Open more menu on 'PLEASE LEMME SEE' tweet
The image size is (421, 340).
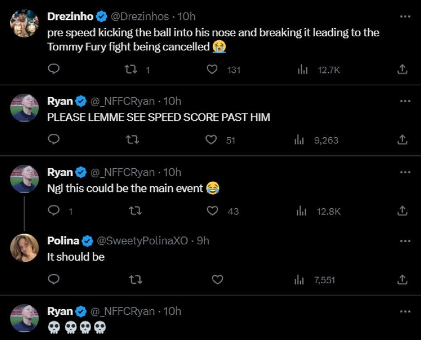[x=405, y=101]
